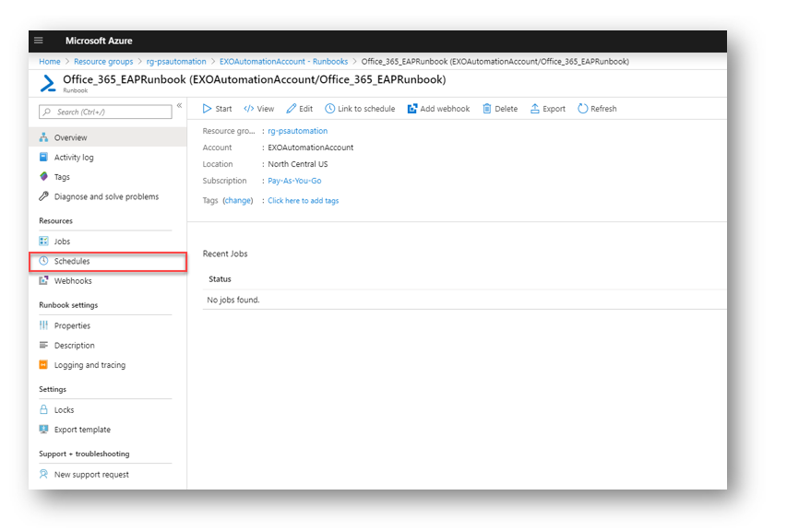Open Overview menu item
This screenshot has width=787, height=531.
(x=107, y=137)
